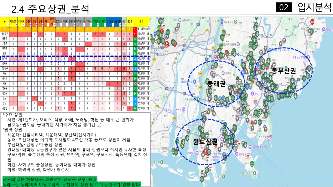
Task: Click the 태종대유원지 marker on map
Action: coord(255,173)
